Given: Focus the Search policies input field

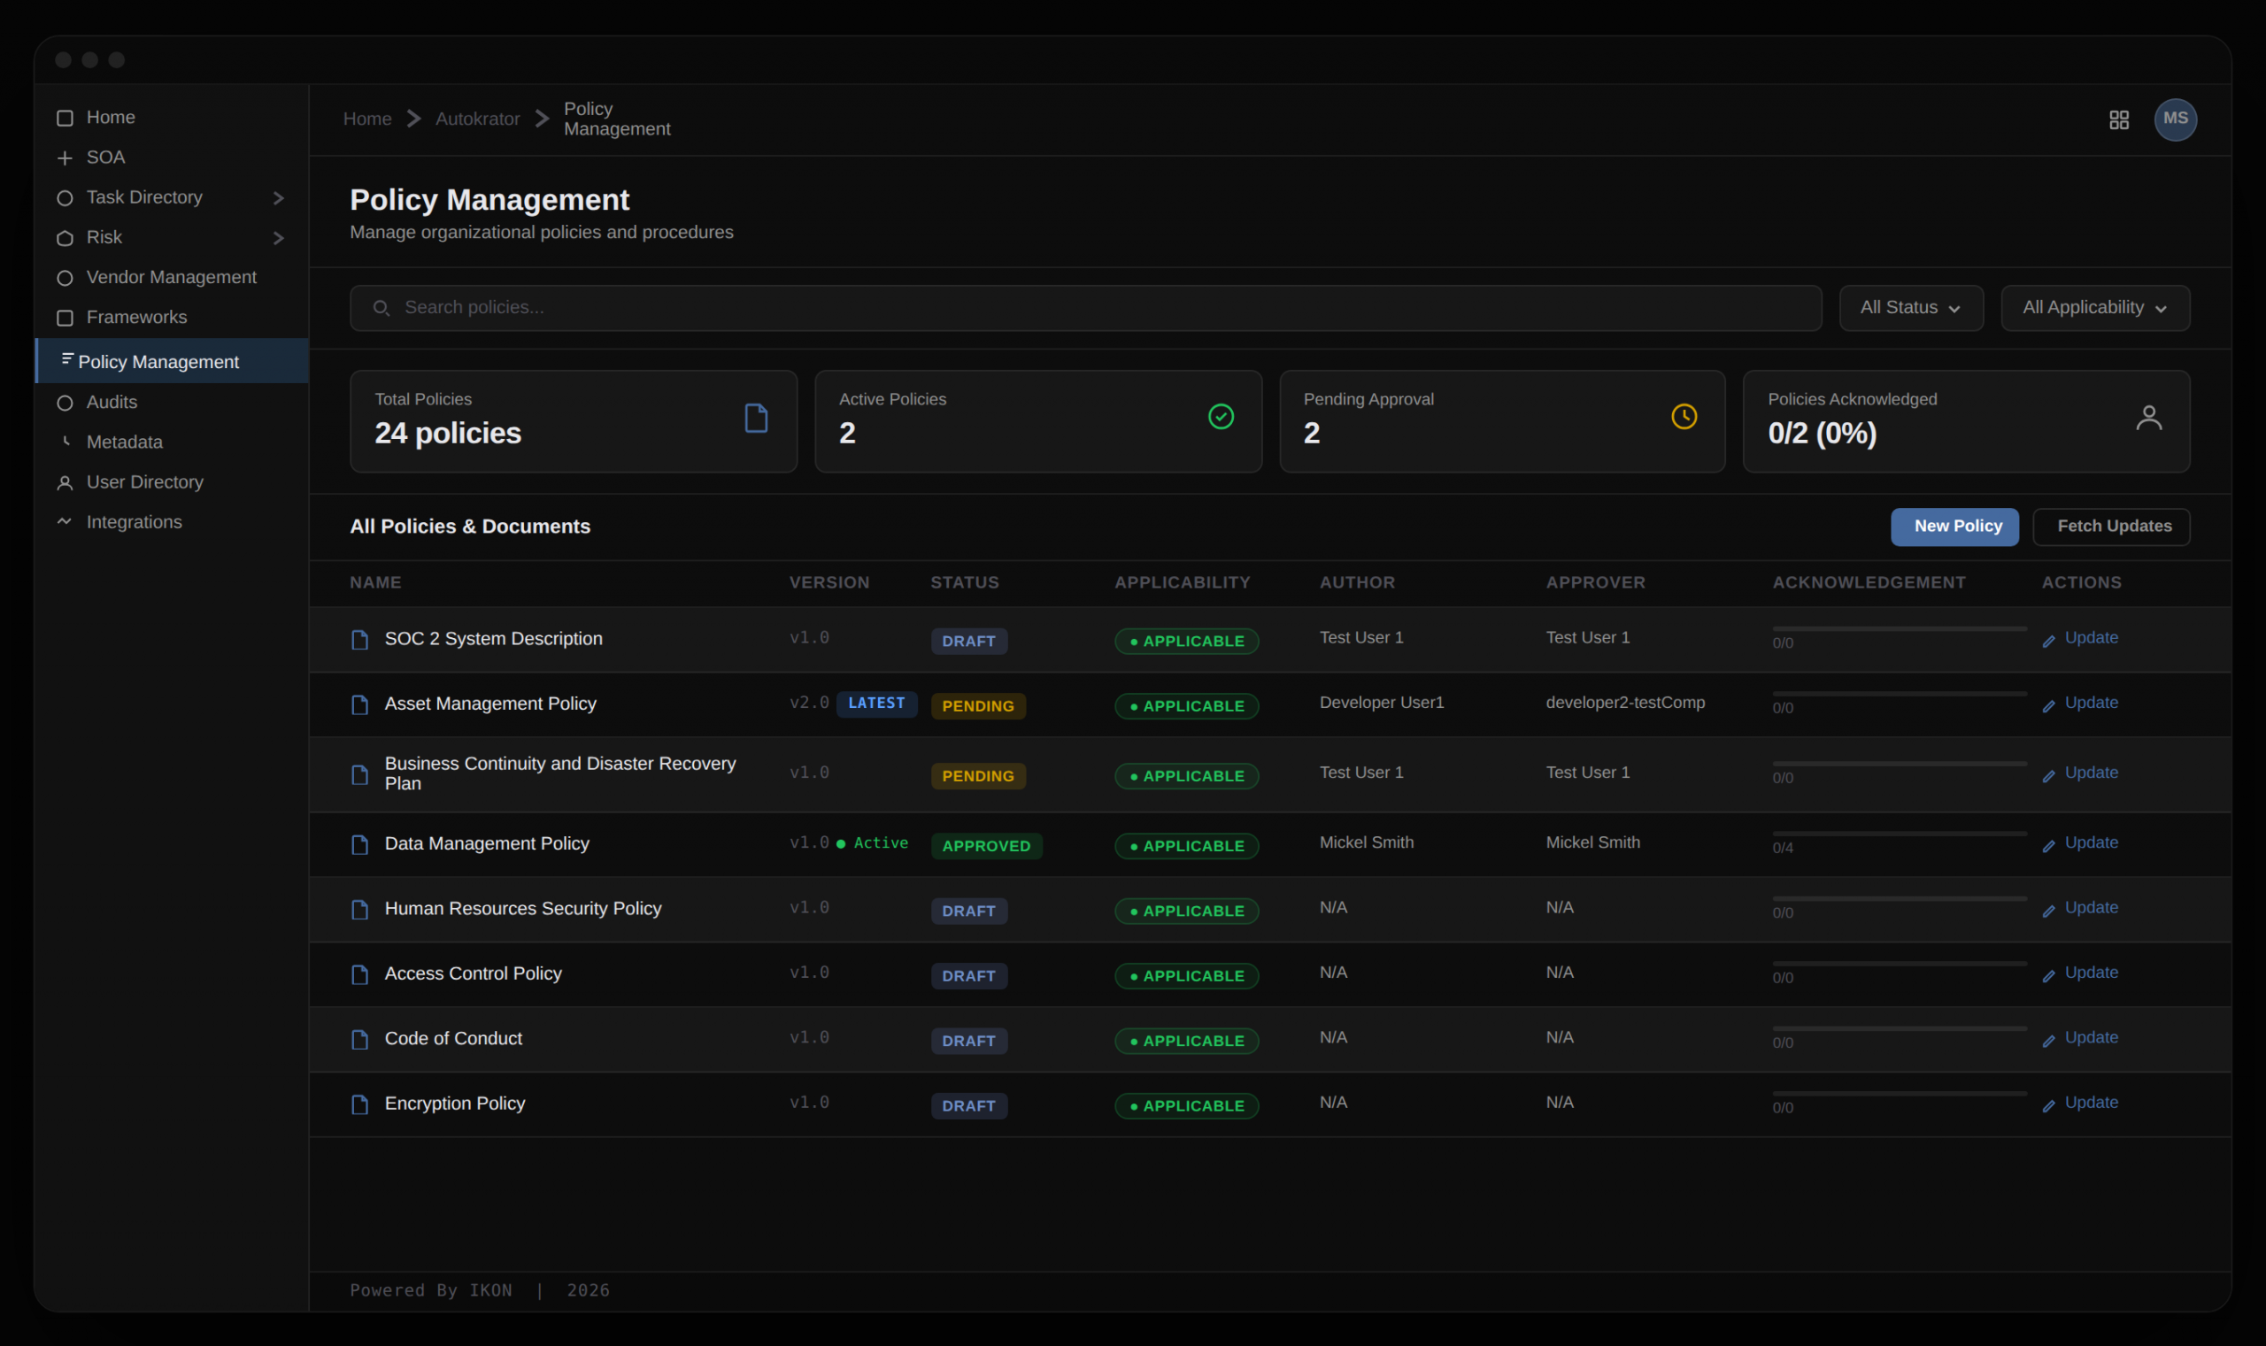Looking at the screenshot, I should (x=1084, y=307).
